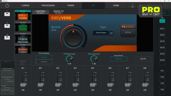
Task: Select the FX2 send box
Action: point(162,80)
